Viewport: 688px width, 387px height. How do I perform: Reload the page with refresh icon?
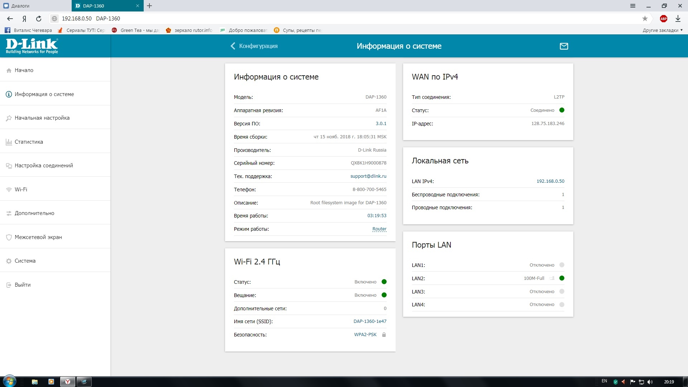tap(39, 19)
